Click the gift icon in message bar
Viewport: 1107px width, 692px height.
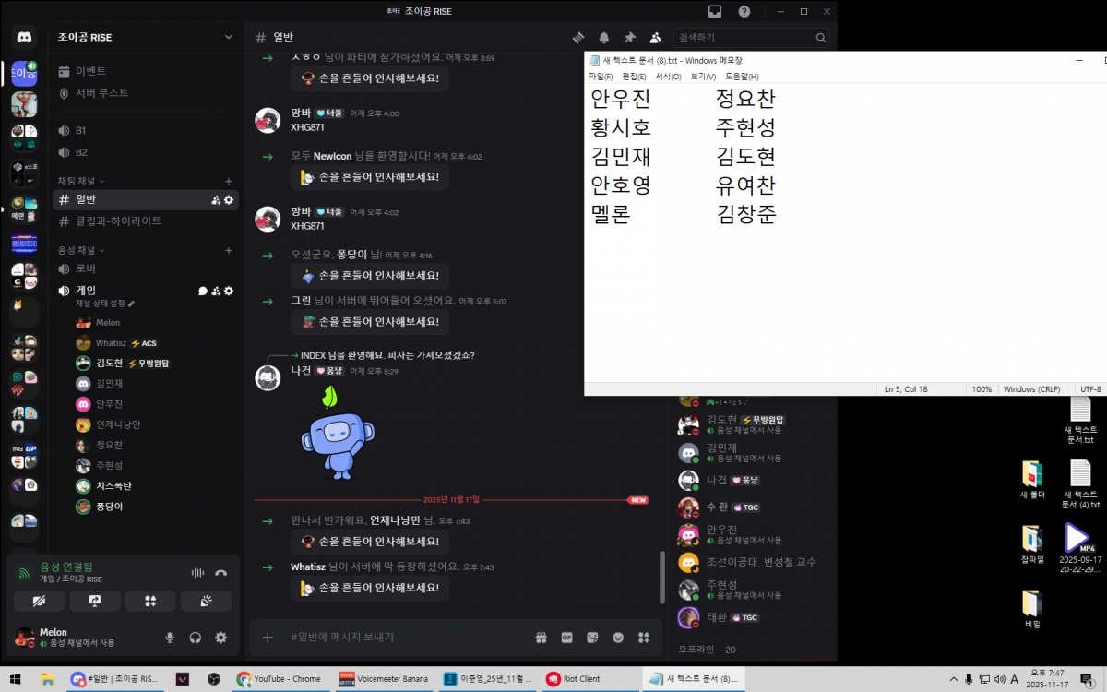click(x=541, y=638)
